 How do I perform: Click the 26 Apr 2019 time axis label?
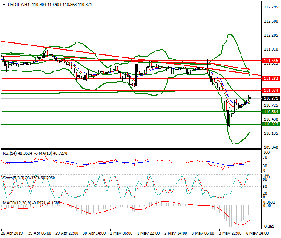click(12, 233)
